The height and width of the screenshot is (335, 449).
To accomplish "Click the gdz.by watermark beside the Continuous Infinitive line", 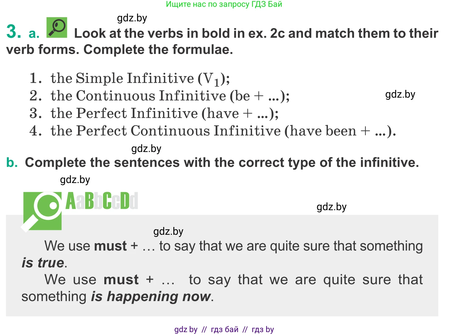I will [400, 94].
